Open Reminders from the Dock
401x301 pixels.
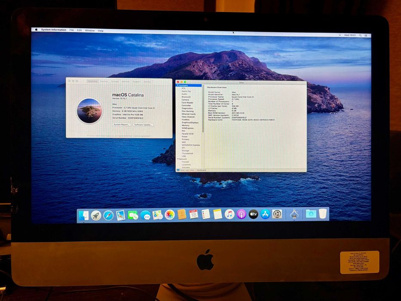coord(205,214)
